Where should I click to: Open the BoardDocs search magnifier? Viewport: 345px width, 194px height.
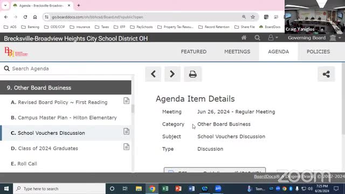[x=257, y=38]
